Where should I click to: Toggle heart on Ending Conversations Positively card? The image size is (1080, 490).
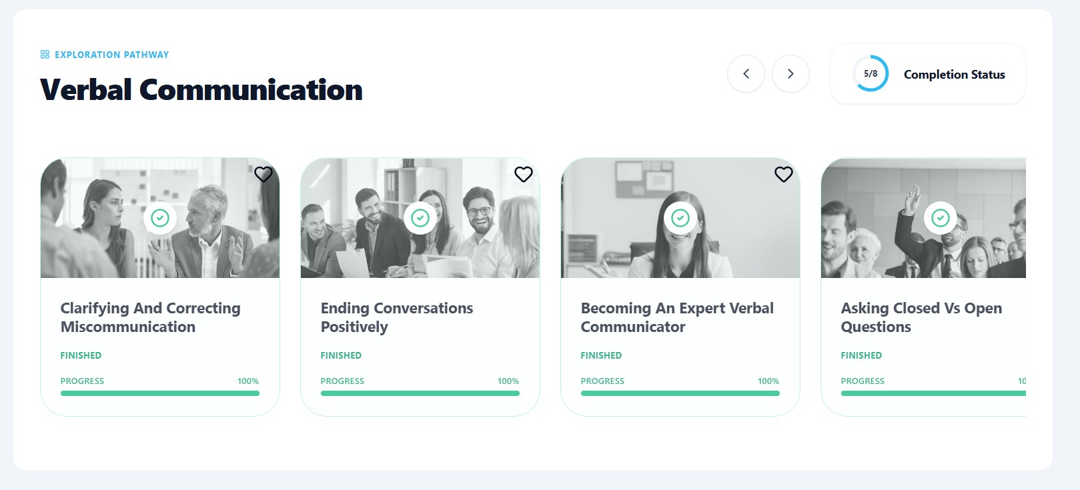click(524, 174)
